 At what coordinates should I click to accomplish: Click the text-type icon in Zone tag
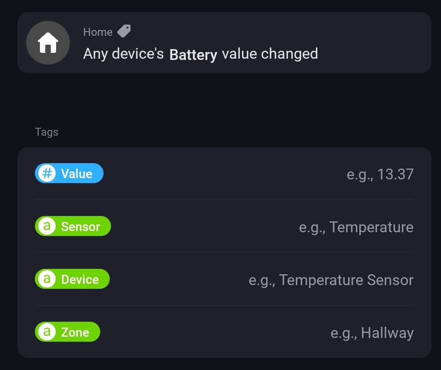coord(47,332)
